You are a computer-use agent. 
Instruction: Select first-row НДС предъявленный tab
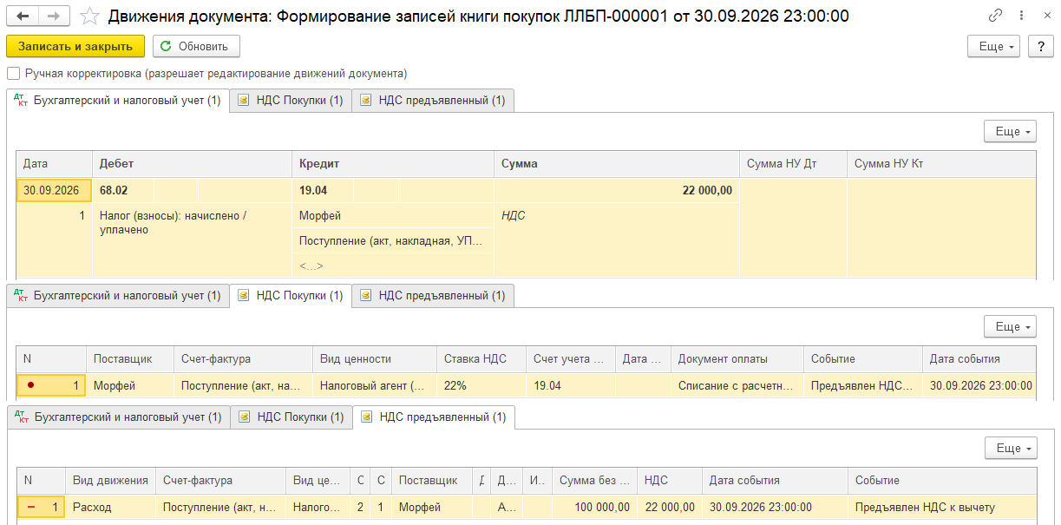coord(433,101)
